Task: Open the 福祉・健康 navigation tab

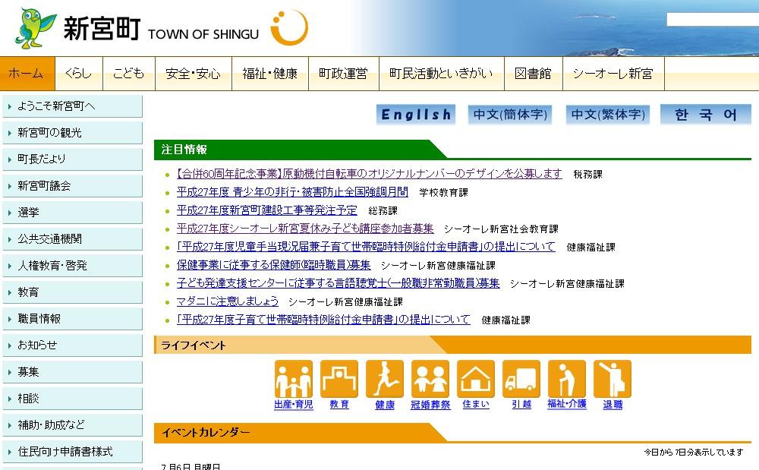Action: coord(269,74)
